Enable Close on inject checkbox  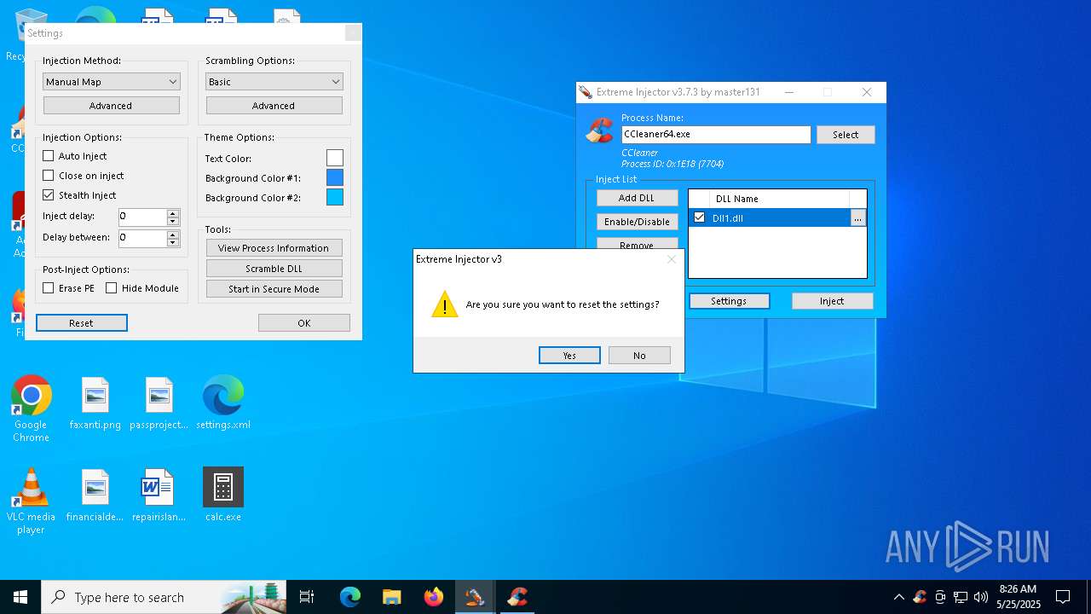click(49, 176)
